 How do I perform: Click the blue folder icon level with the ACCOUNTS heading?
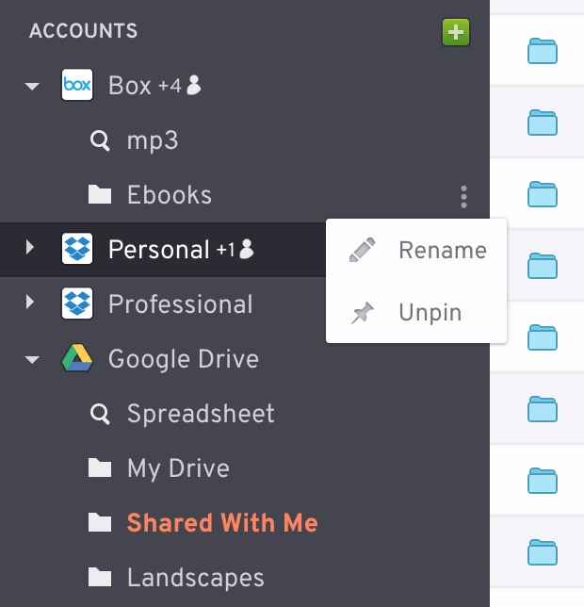pos(543,51)
